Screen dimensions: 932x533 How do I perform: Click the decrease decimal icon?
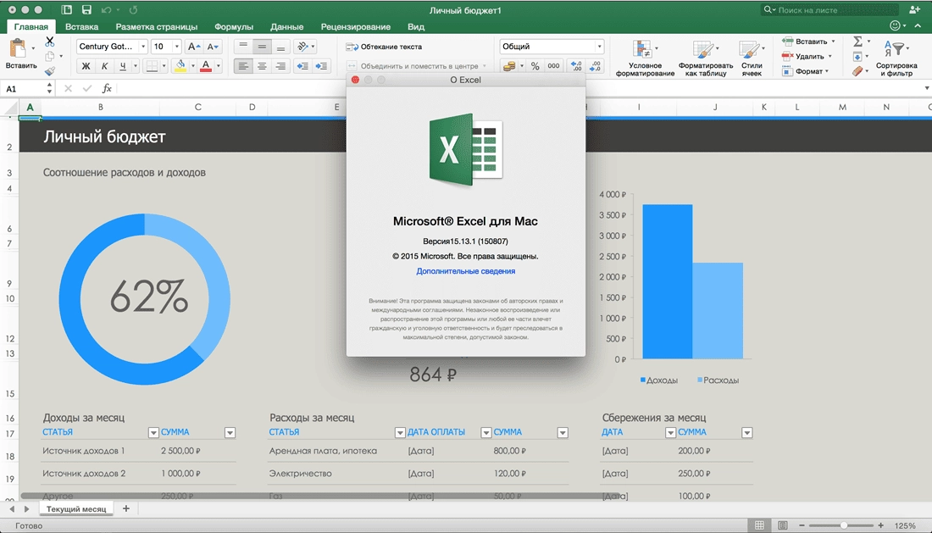[595, 66]
